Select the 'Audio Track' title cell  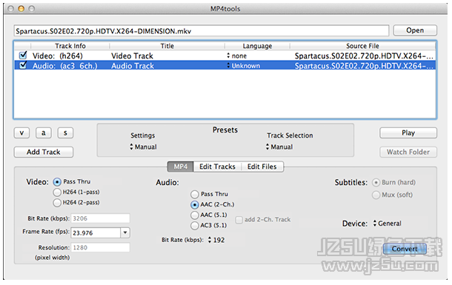[133, 66]
